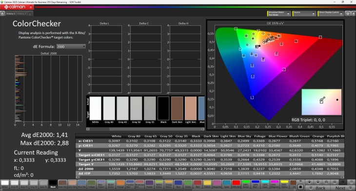The width and height of the screenshot is (356, 191).
Task: Select the Bluish Green color button
Action: 111,184
